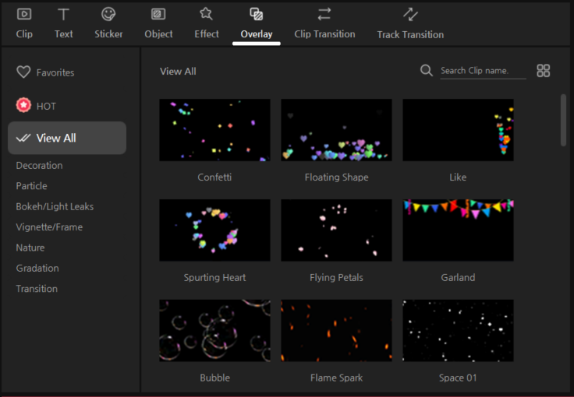
Task: Click the search magnifier icon
Action: point(427,71)
